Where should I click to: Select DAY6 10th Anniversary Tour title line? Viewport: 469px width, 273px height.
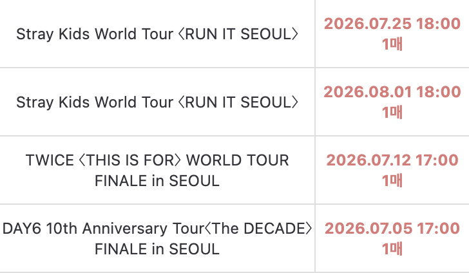coord(157,229)
